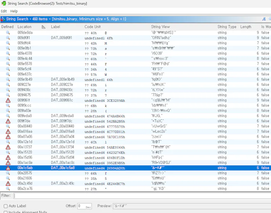Screen dimensions: 271x213
Task: Click the warning triangle icon for row 00a07a06
Action: click(x=8, y=137)
